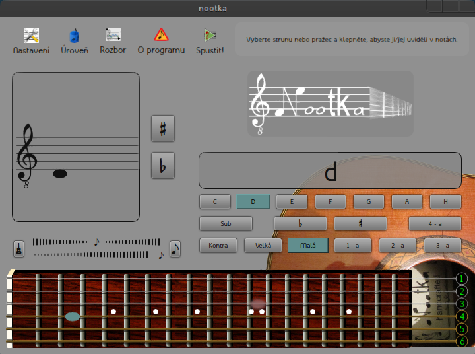Choose the Kontra octave
Screen dimensions: 475x354
(218, 246)
